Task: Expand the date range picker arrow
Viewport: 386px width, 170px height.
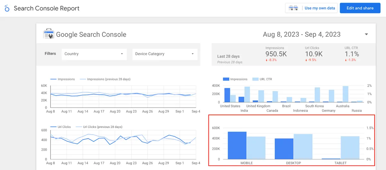Action: 366,34
